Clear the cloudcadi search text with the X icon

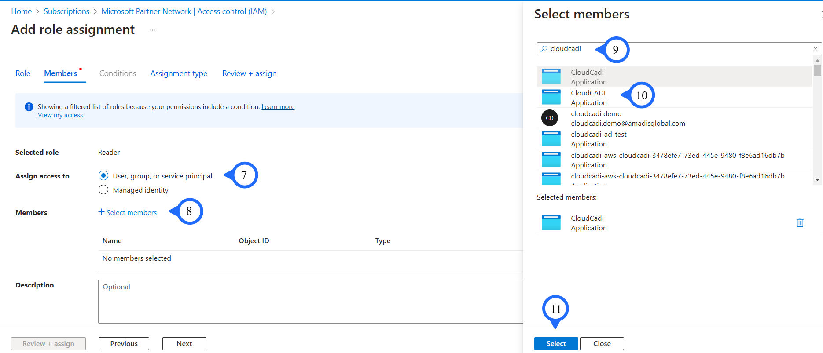(815, 49)
